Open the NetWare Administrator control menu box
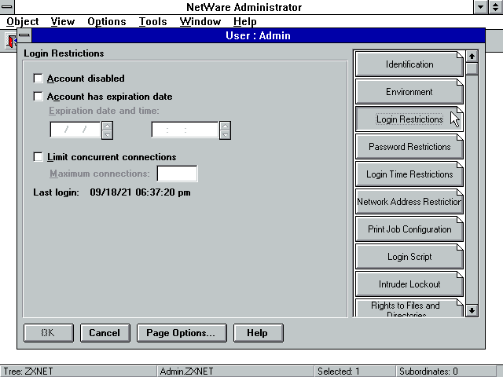 point(7,7)
